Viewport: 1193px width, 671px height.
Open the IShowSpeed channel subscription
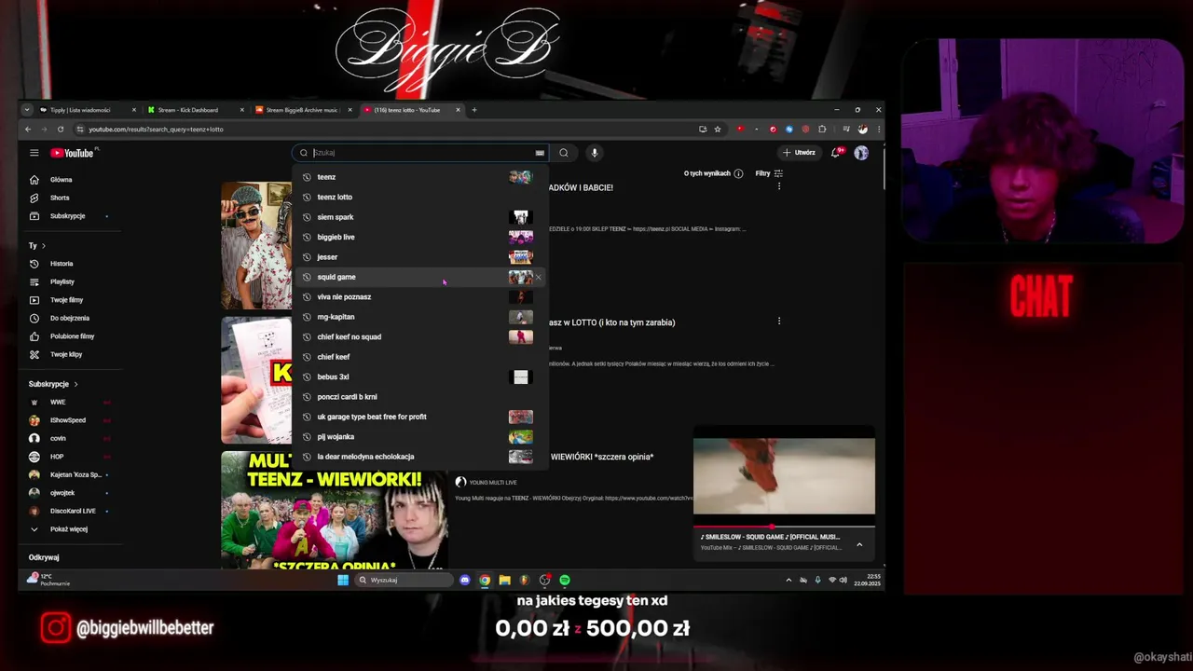(x=67, y=420)
